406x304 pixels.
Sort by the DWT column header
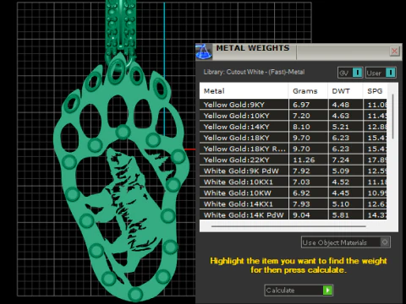(x=345, y=91)
